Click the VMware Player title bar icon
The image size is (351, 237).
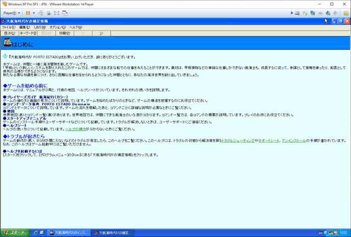tap(4, 4)
